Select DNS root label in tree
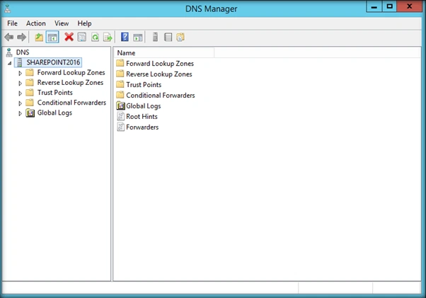This screenshot has height=298, width=426. pos(23,52)
